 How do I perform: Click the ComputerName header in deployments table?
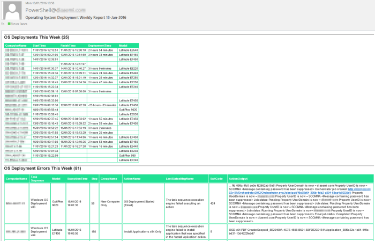16,46
